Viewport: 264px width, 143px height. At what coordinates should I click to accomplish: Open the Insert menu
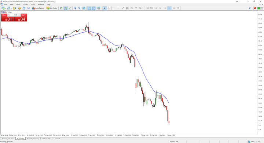18,4
